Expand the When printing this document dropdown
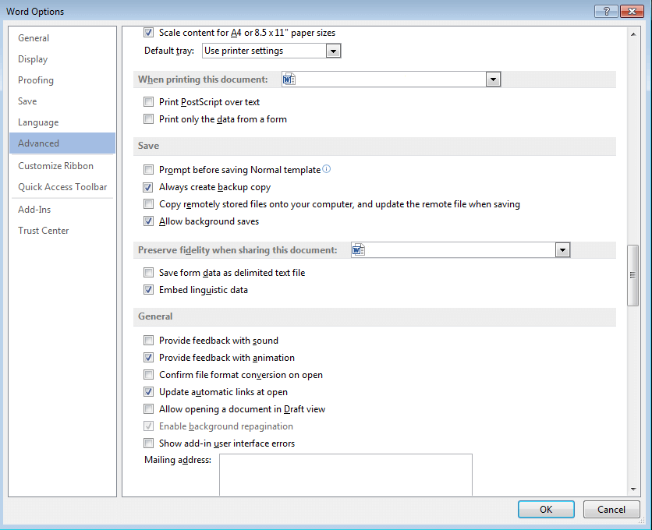This screenshot has width=652, height=530. (x=493, y=79)
